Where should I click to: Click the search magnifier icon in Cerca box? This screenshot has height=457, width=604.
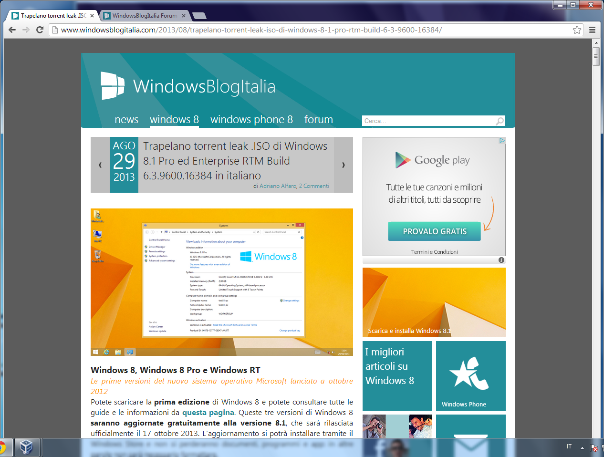pos(500,121)
